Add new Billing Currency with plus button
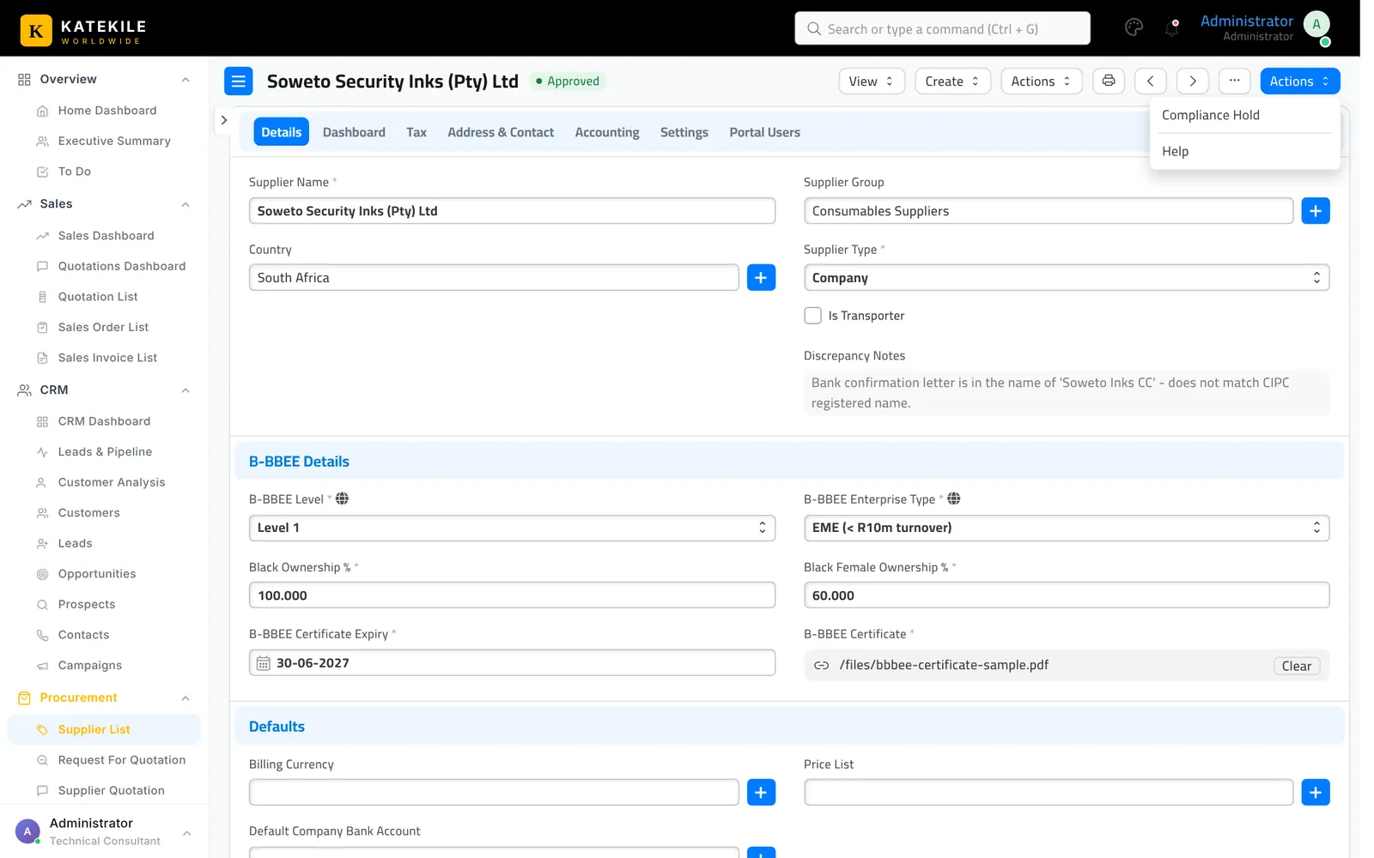 tap(761, 792)
